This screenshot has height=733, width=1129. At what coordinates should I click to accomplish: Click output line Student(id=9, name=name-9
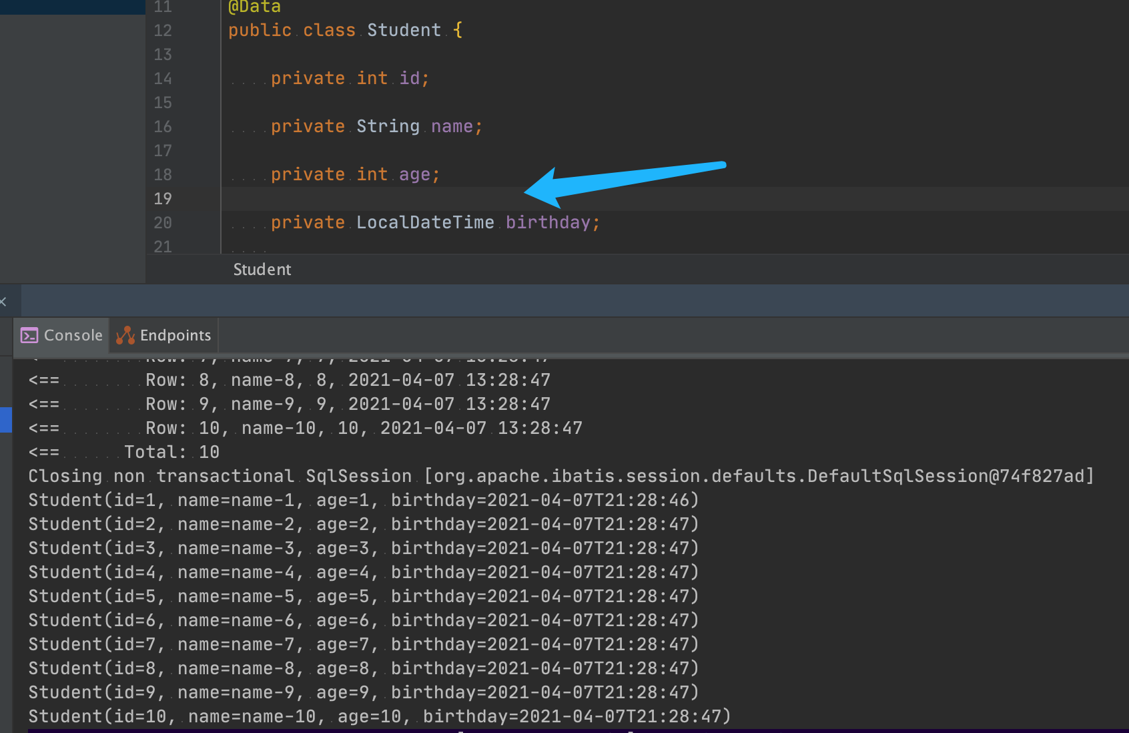tap(364, 692)
